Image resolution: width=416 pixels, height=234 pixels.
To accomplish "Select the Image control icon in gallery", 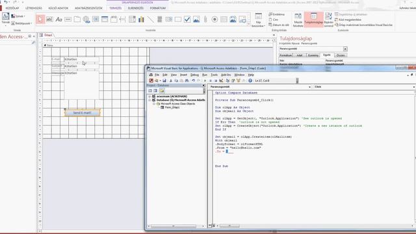I will 242,19.
